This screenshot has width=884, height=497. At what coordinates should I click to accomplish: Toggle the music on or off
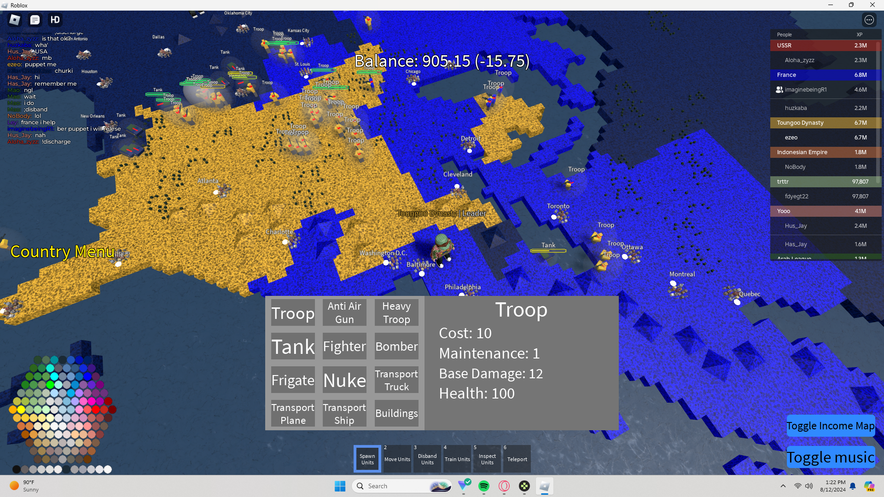click(x=830, y=457)
